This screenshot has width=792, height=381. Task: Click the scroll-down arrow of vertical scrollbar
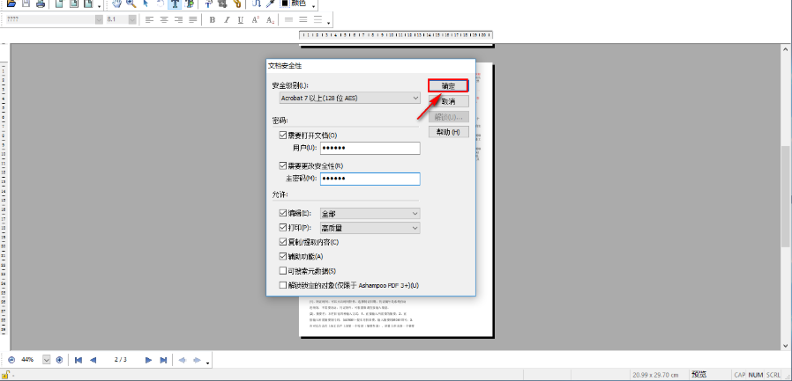(786, 345)
